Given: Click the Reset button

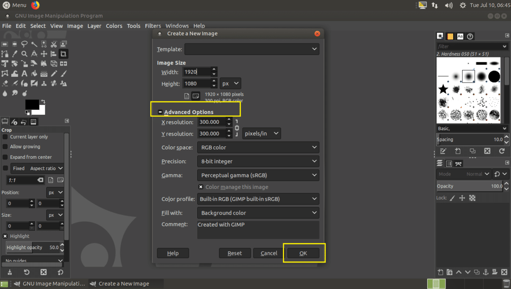Looking at the screenshot, I should pos(234,253).
